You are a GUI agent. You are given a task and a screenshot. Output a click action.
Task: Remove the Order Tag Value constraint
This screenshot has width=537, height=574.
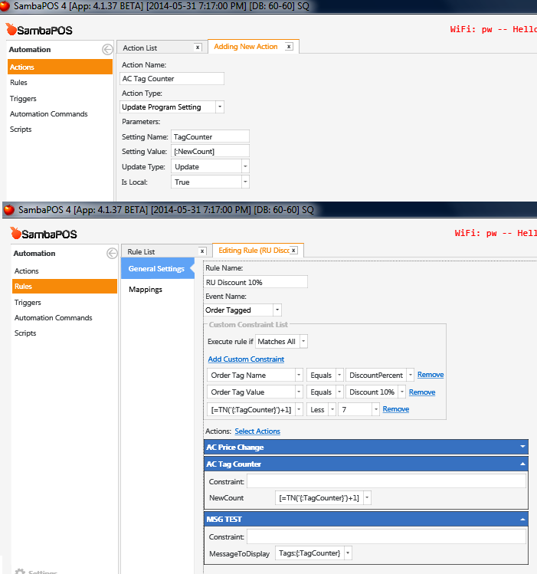[422, 392]
